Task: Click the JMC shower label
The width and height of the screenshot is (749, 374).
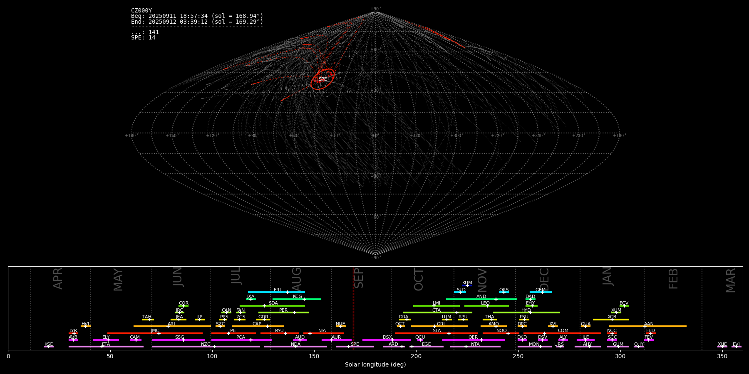Action: pyautogui.click(x=155, y=330)
